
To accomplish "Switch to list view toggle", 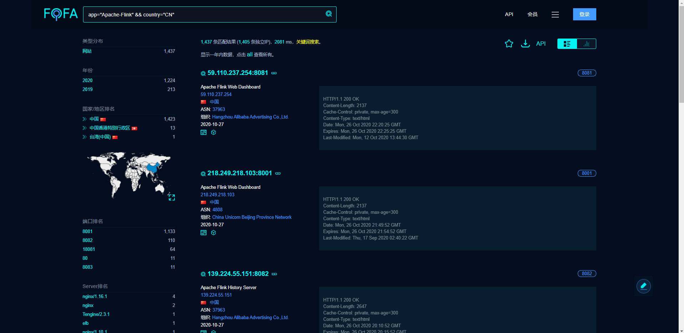I will pyautogui.click(x=567, y=44).
